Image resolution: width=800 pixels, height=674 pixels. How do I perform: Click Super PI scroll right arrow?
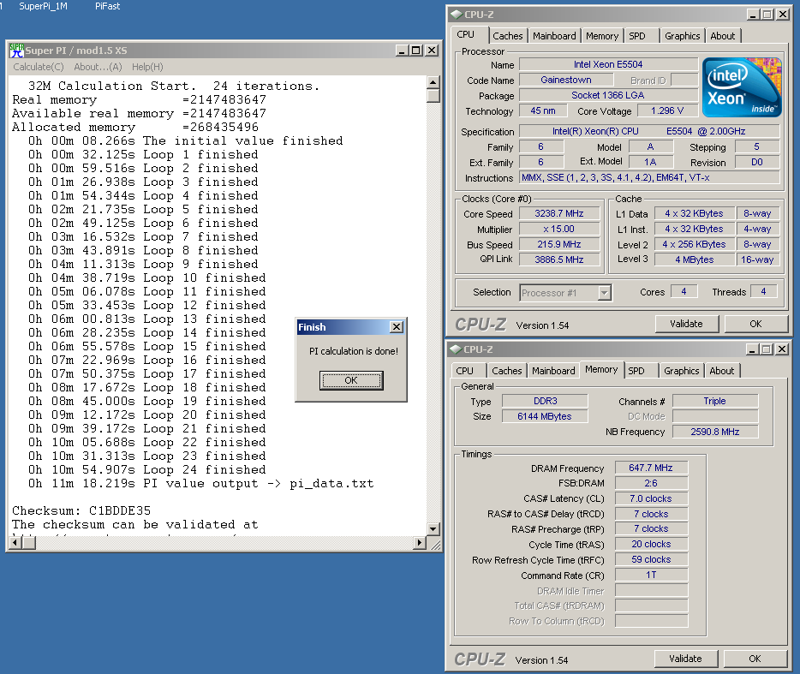(x=420, y=543)
